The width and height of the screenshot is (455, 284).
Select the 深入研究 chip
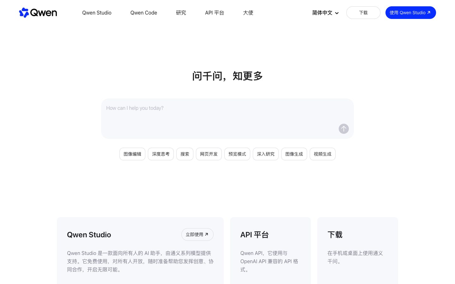pyautogui.click(x=266, y=154)
